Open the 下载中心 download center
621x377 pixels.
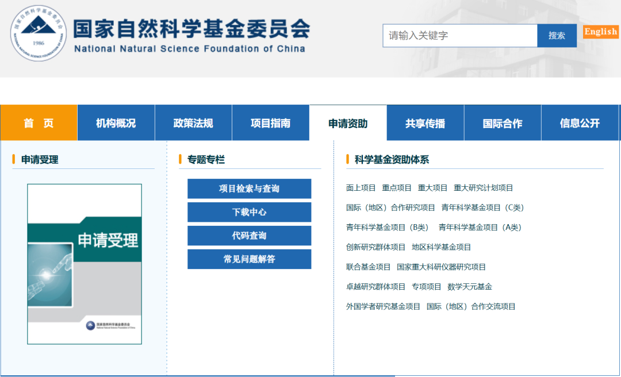249,212
